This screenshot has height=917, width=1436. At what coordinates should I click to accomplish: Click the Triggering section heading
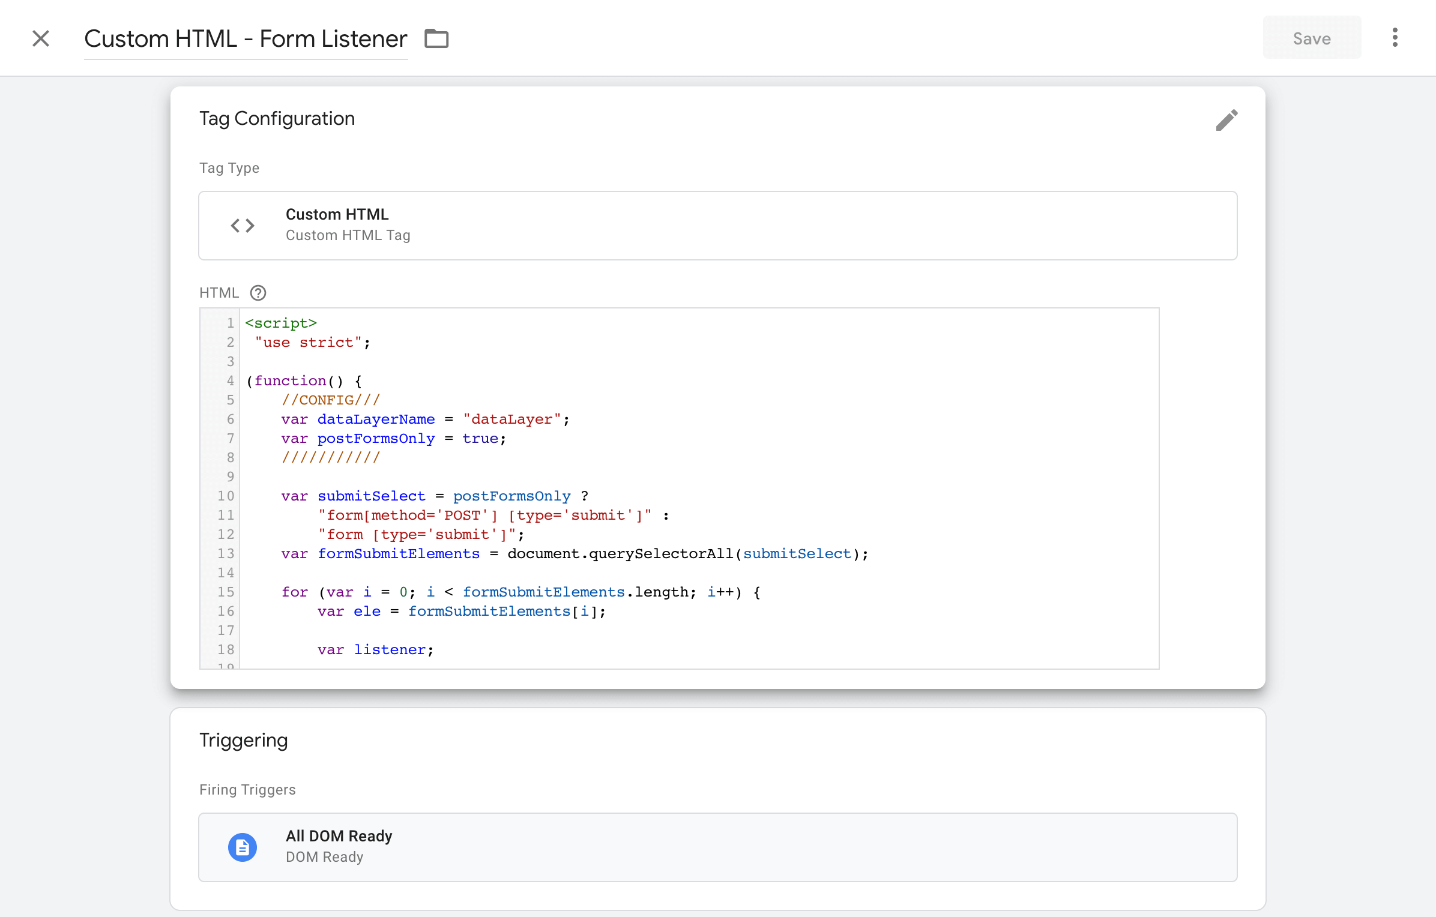click(244, 740)
